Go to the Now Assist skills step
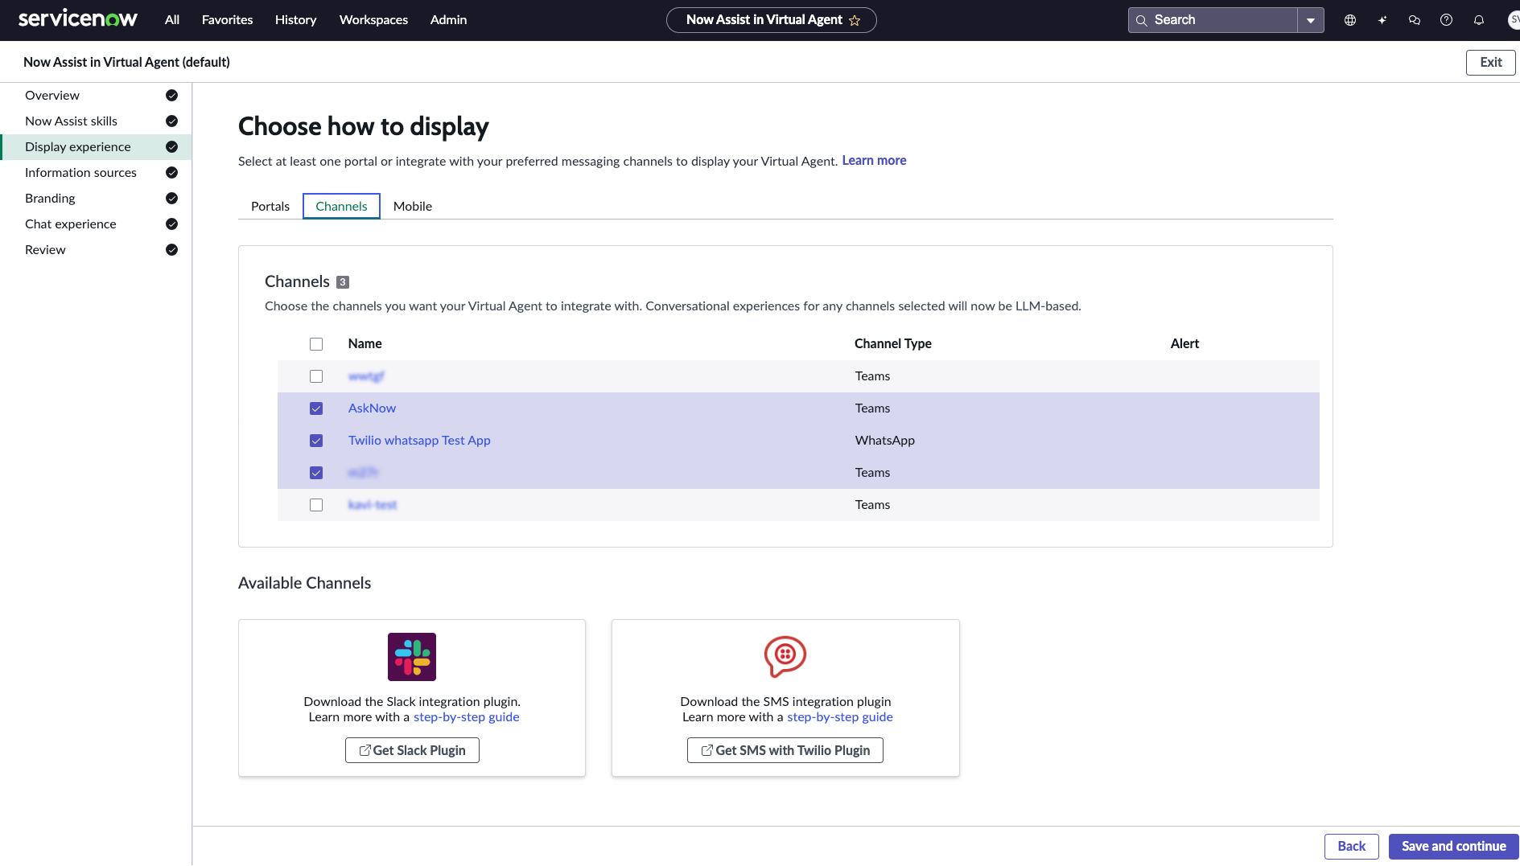 pos(96,121)
